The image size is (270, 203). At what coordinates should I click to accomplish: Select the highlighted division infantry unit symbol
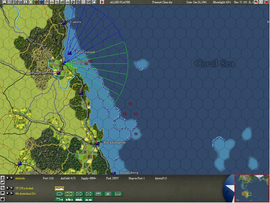pyautogui.click(x=69, y=194)
